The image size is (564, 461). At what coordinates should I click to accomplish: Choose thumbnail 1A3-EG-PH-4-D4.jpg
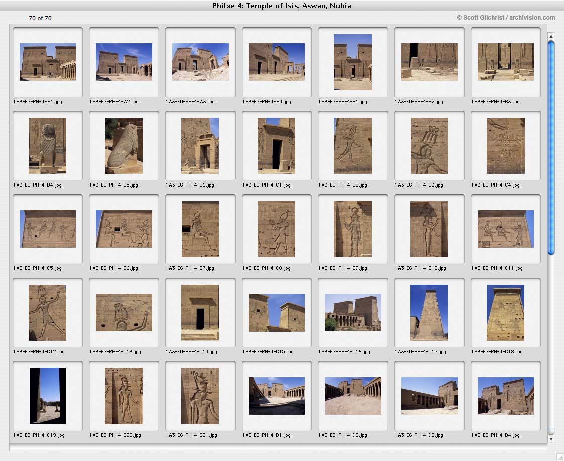[505, 396]
